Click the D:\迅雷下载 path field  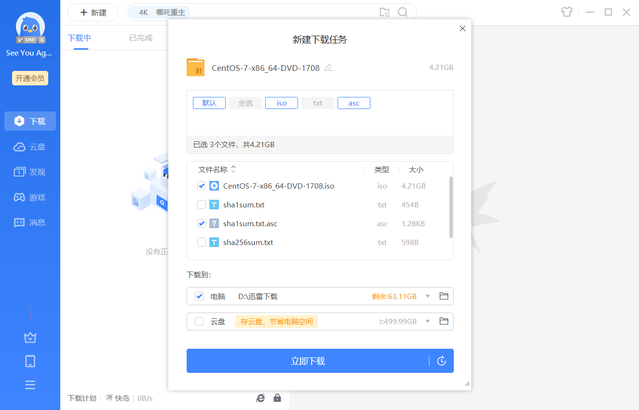click(258, 296)
